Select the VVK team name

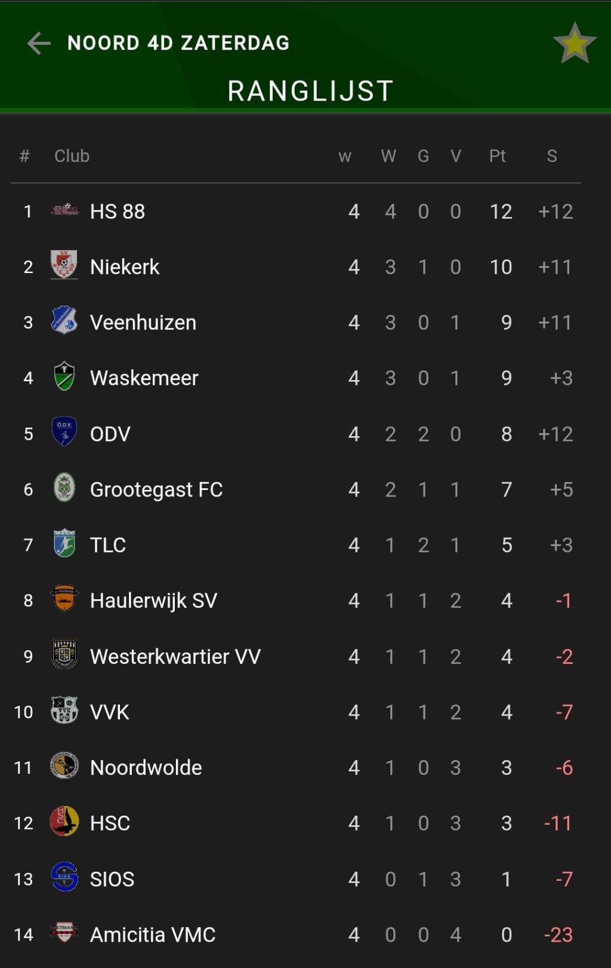click(x=110, y=712)
